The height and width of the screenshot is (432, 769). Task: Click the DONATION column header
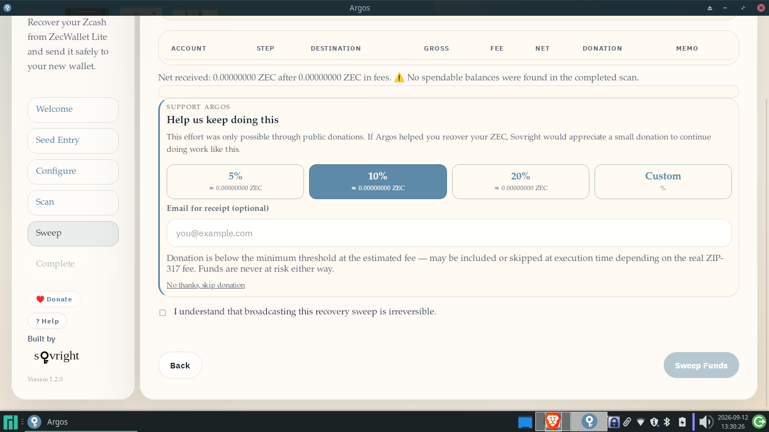602,48
